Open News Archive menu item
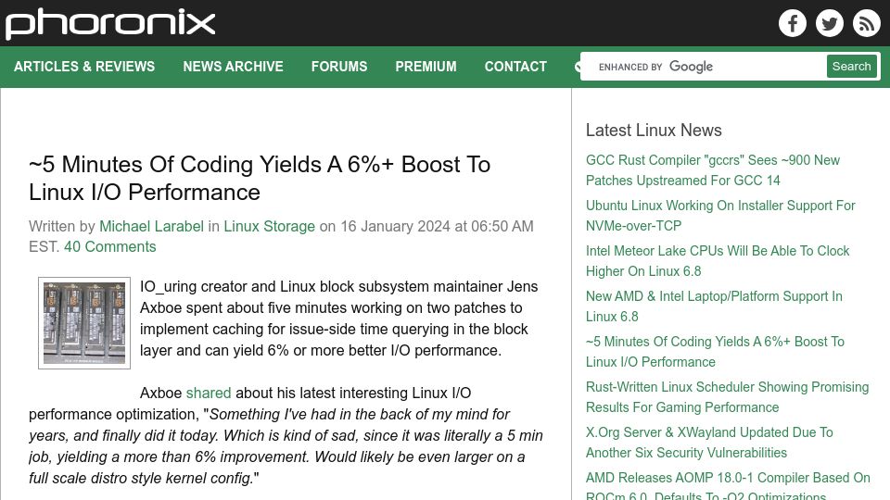The width and height of the screenshot is (890, 500). tap(233, 67)
